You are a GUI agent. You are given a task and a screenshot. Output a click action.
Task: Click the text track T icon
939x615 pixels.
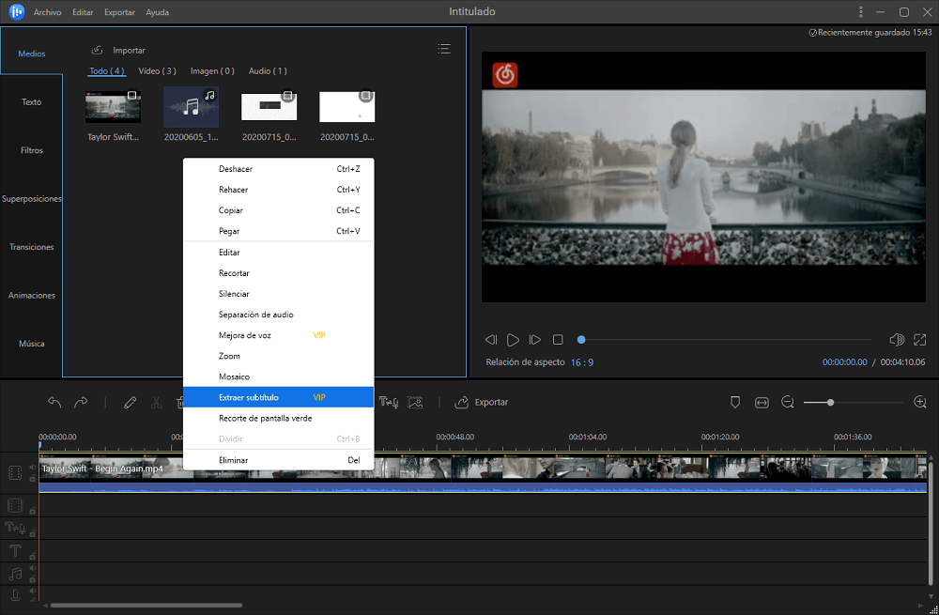[x=15, y=550]
